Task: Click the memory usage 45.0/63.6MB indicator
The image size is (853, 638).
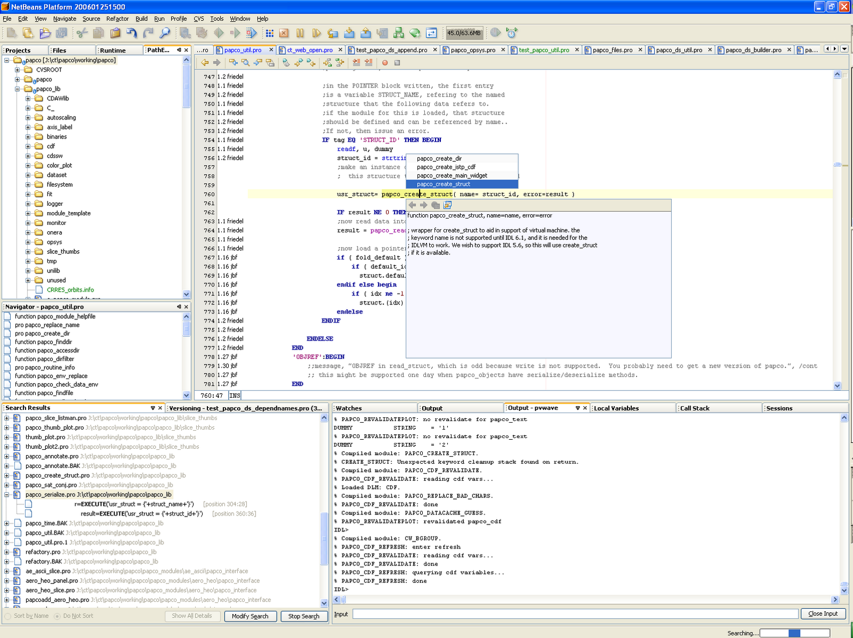Action: 464,33
